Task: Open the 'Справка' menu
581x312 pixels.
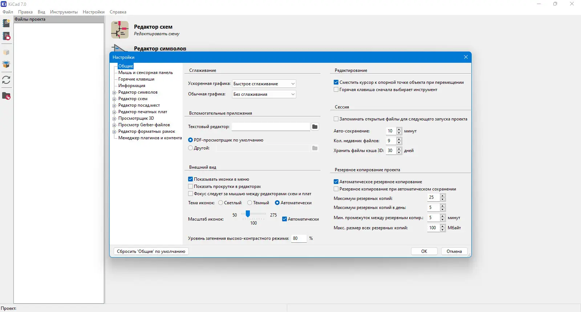Action: (x=118, y=12)
